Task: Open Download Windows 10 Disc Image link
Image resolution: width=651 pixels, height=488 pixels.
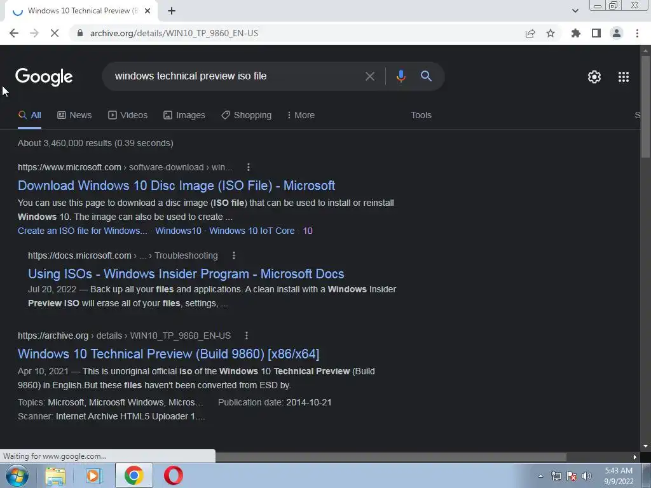Action: [x=177, y=186]
